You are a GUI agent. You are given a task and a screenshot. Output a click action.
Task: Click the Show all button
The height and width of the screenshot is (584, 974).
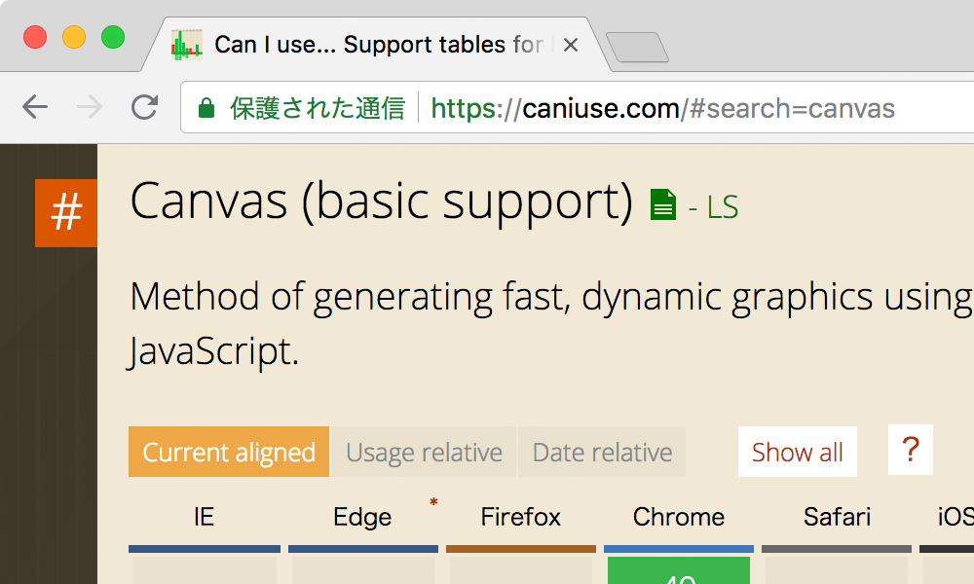point(797,452)
